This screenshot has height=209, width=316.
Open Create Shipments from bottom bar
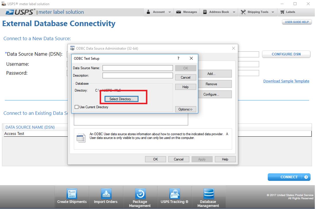[72, 197]
